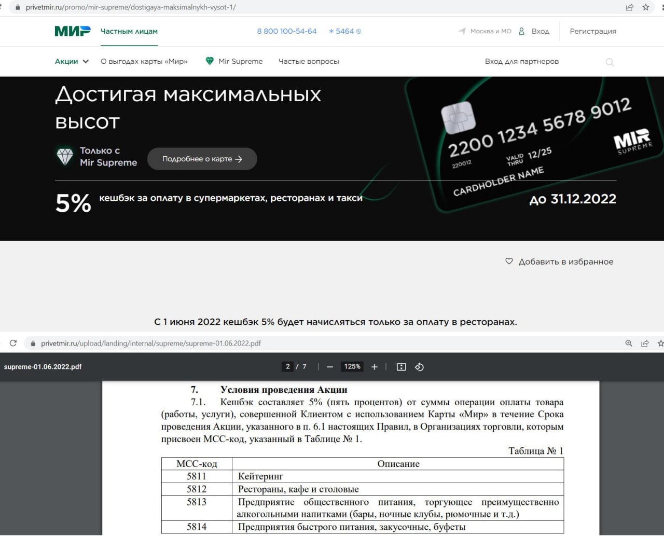Viewport: 664px width, 536px height.
Task: Click the Таблица № 1 caption
Action: click(x=536, y=451)
